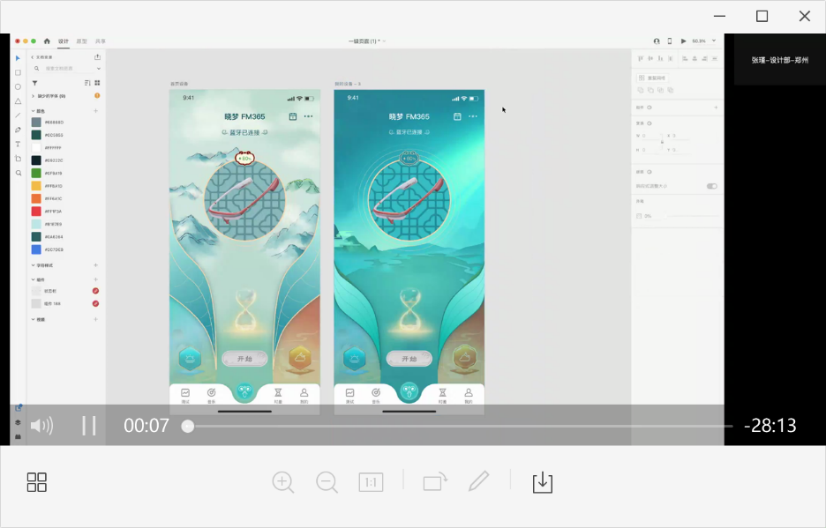826x528 pixels.
Task: Switch to the Prototype tab
Action: point(81,41)
